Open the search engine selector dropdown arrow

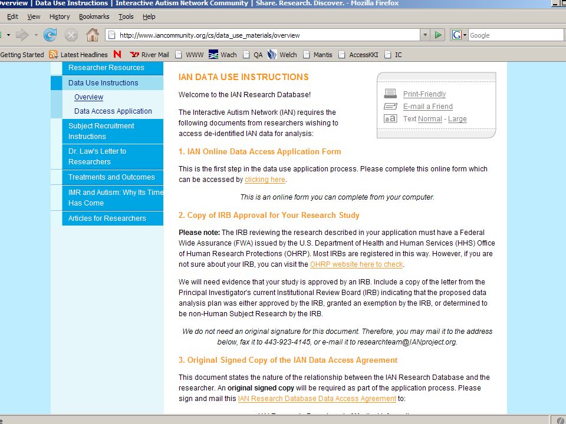pos(465,35)
